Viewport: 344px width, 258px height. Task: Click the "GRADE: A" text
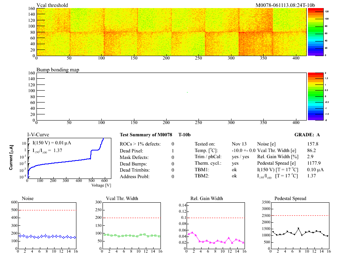[307, 135]
